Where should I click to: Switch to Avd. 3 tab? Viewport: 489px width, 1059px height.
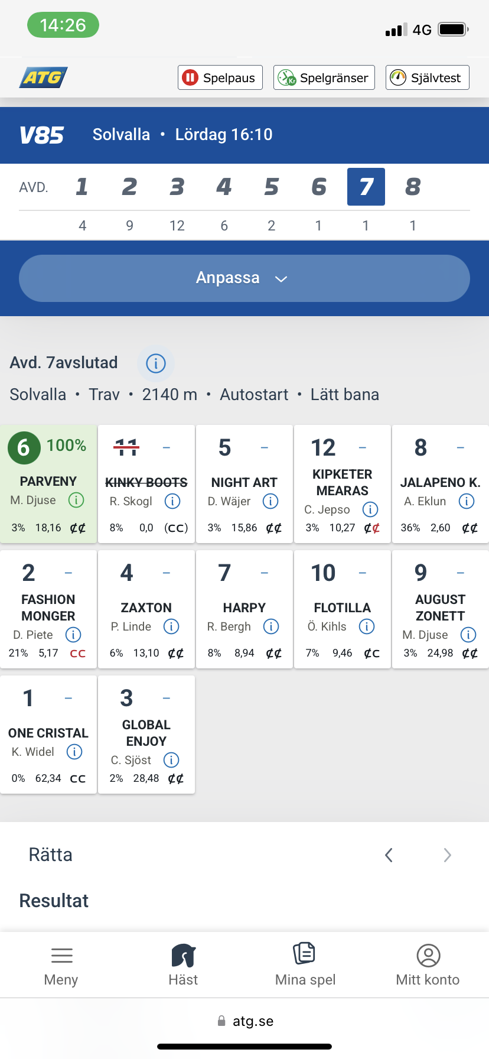[177, 187]
